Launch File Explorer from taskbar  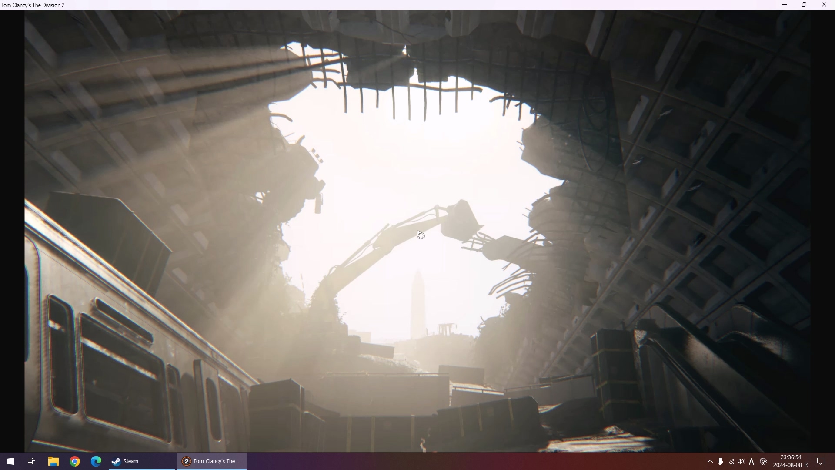53,461
